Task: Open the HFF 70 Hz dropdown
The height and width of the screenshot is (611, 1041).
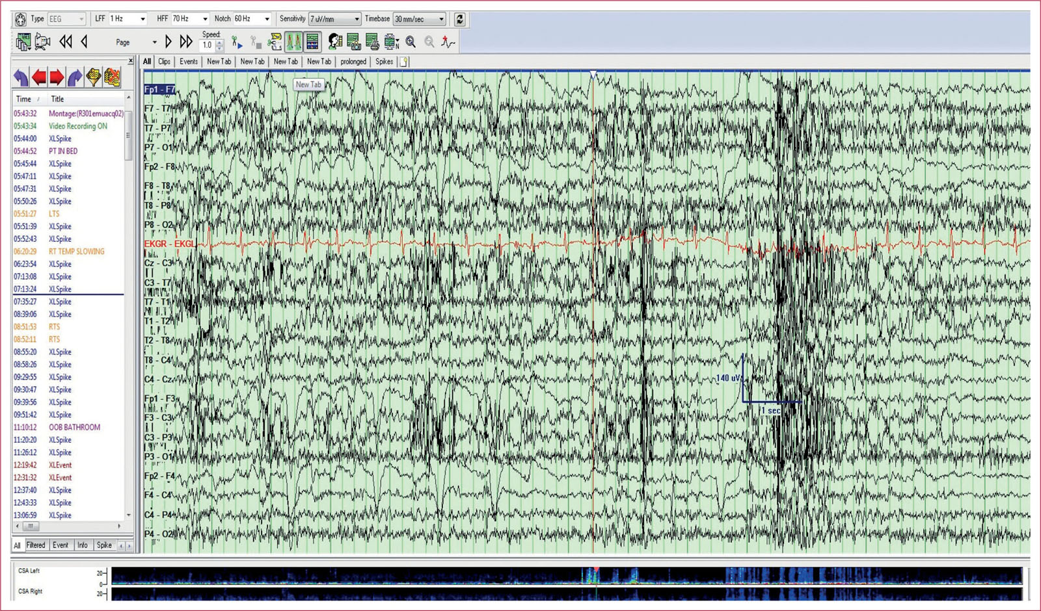Action: click(190, 19)
